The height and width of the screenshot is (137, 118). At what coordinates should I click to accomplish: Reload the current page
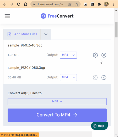tap(19, 4)
